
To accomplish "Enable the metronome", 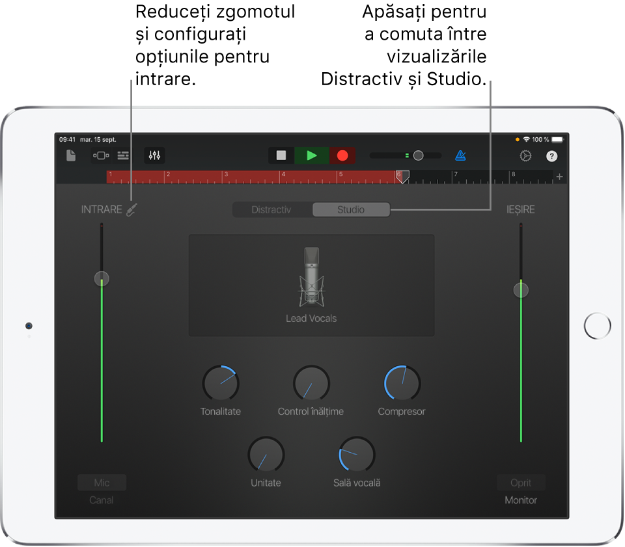I will [461, 155].
